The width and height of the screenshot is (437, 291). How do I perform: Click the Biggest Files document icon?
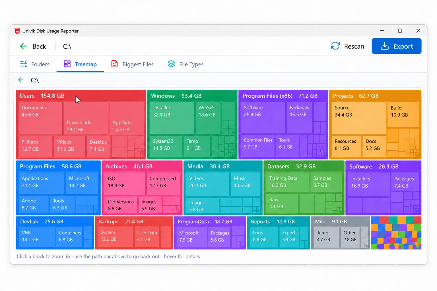(x=114, y=64)
